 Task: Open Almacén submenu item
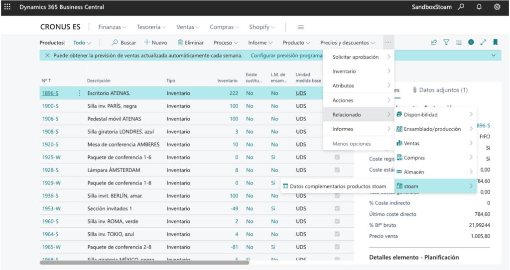coord(435,172)
